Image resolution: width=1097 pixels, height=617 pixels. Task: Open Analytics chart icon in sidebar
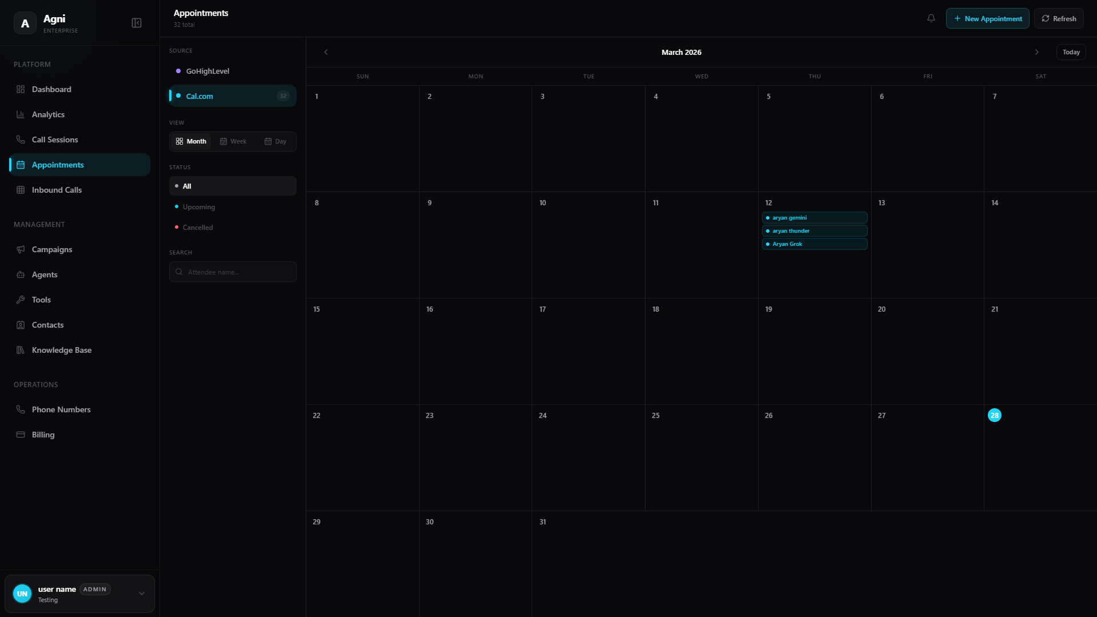click(21, 114)
